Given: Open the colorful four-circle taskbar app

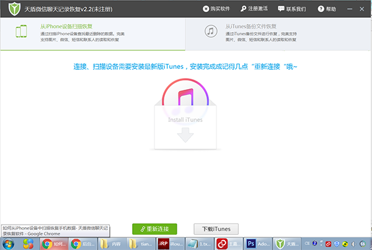Looking at the screenshot, I should (28, 244).
